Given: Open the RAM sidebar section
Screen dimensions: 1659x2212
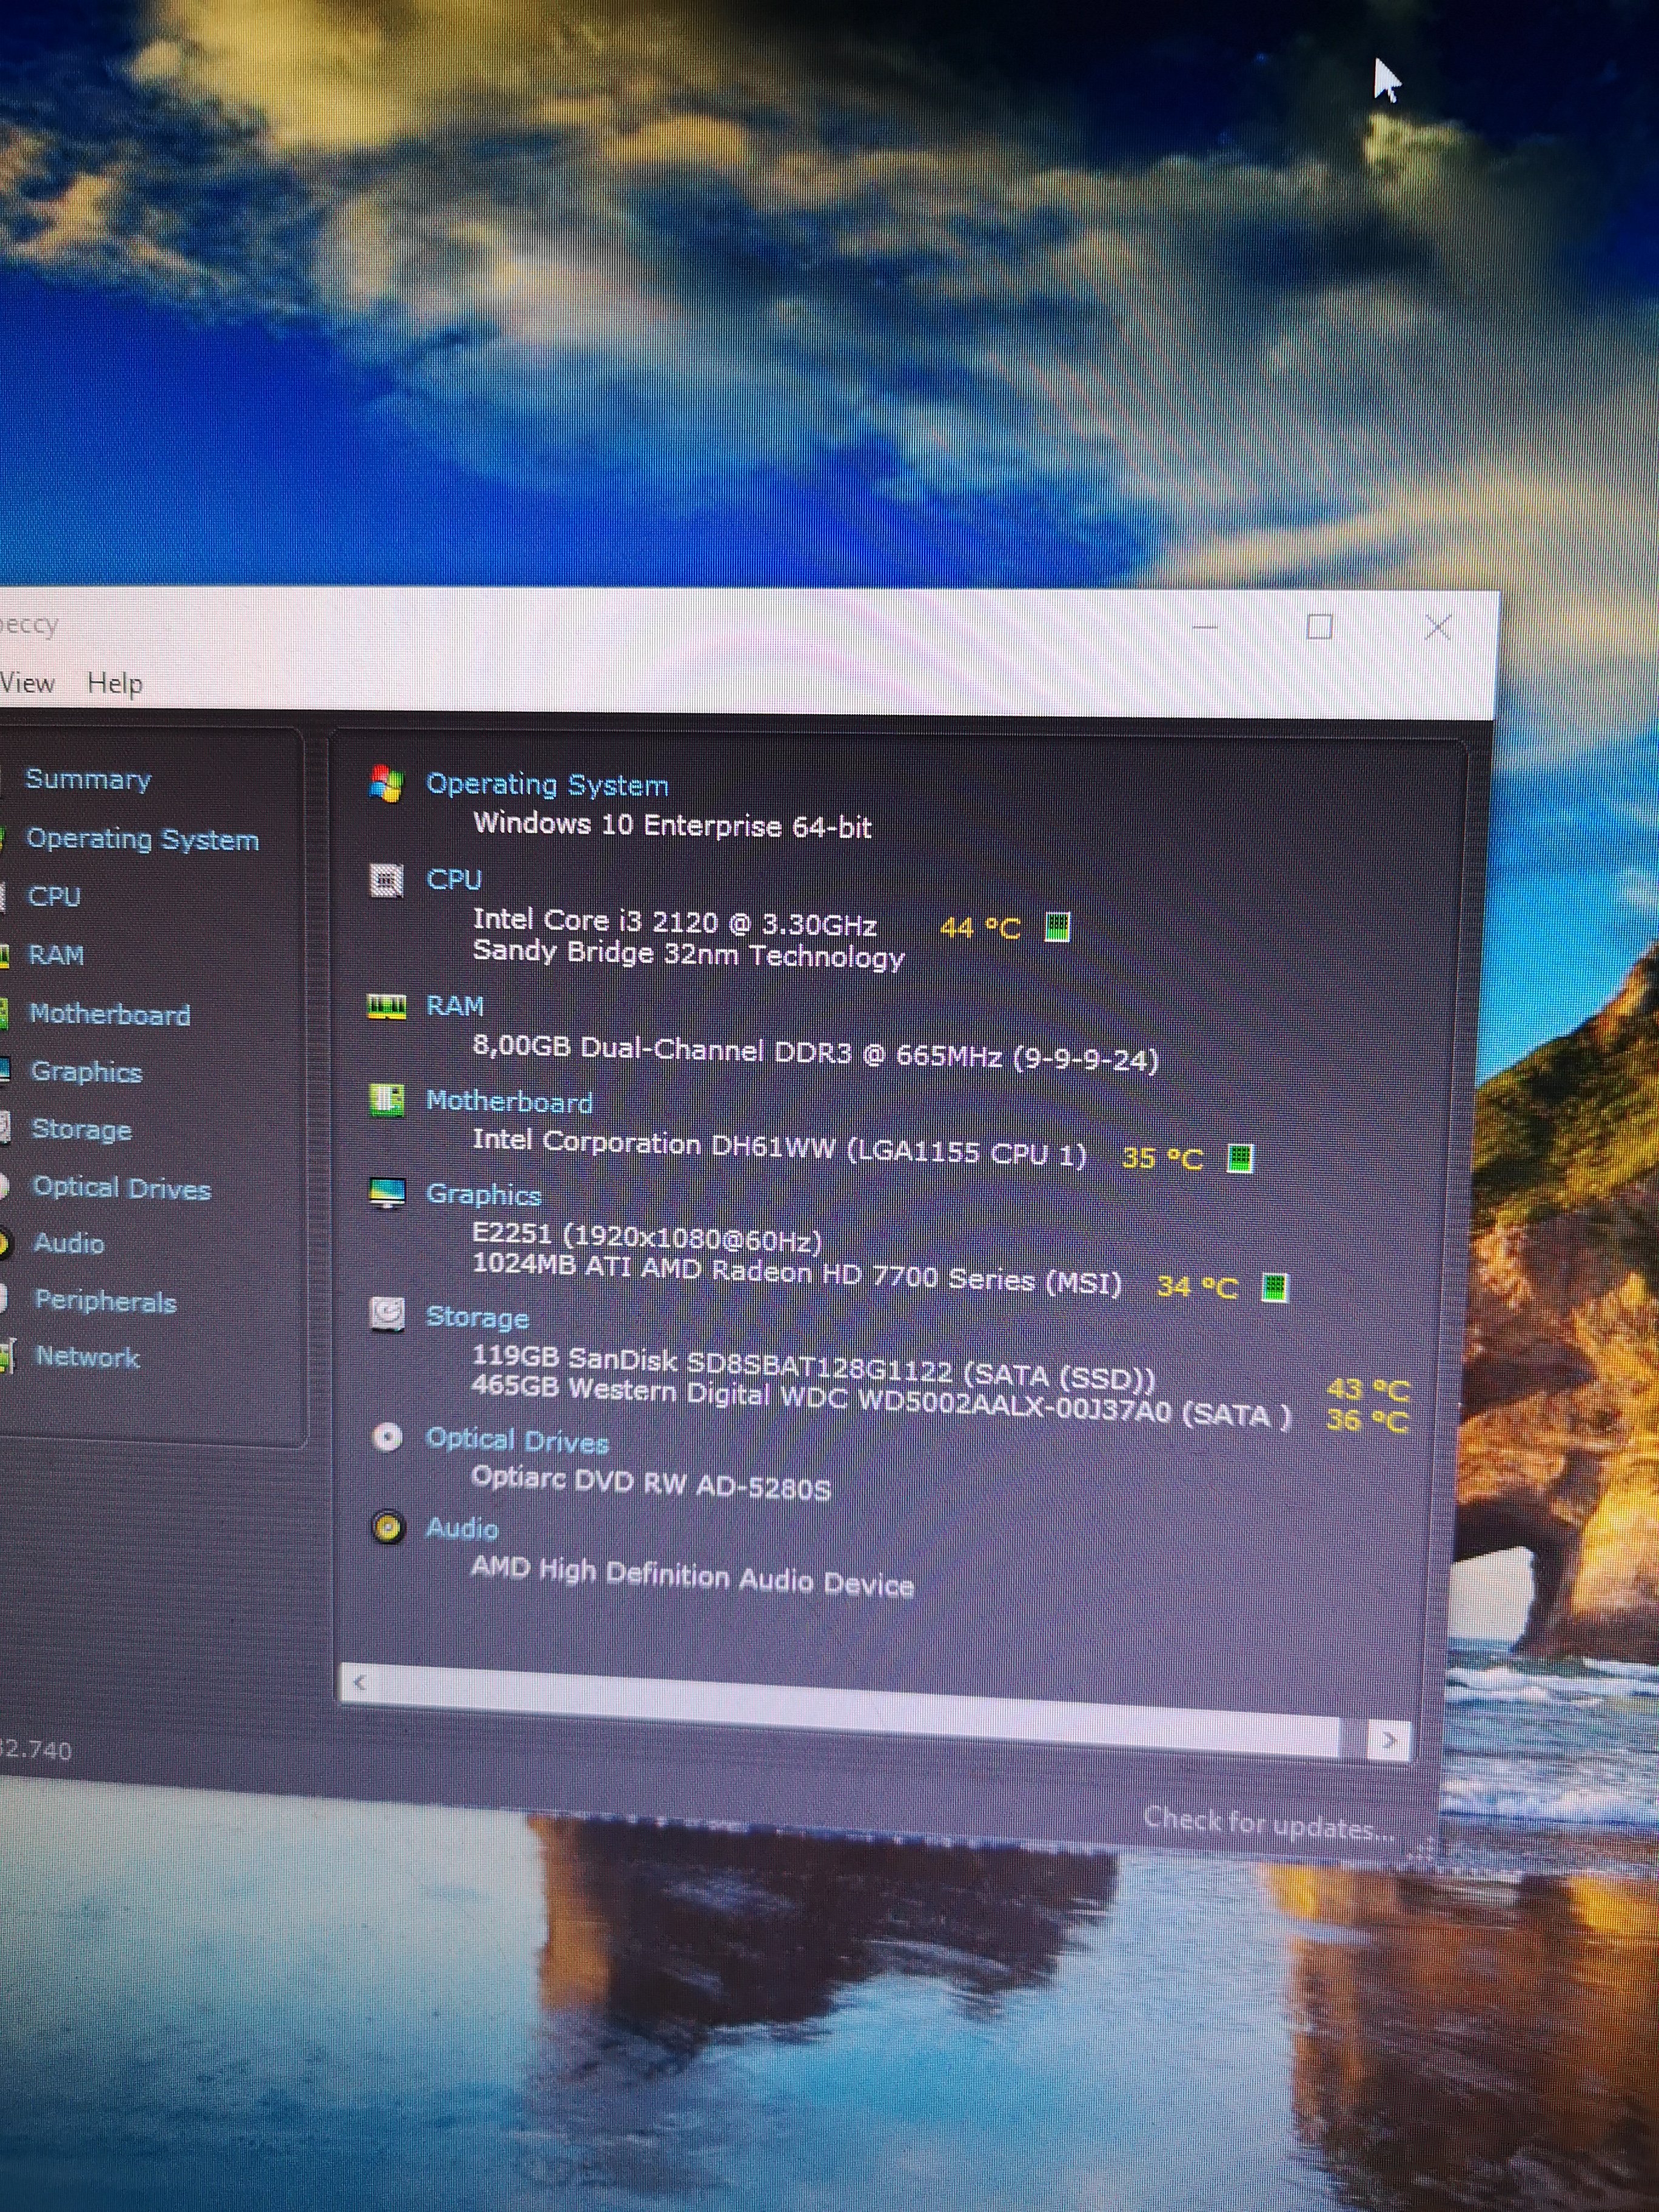Looking at the screenshot, I should pos(56,955).
